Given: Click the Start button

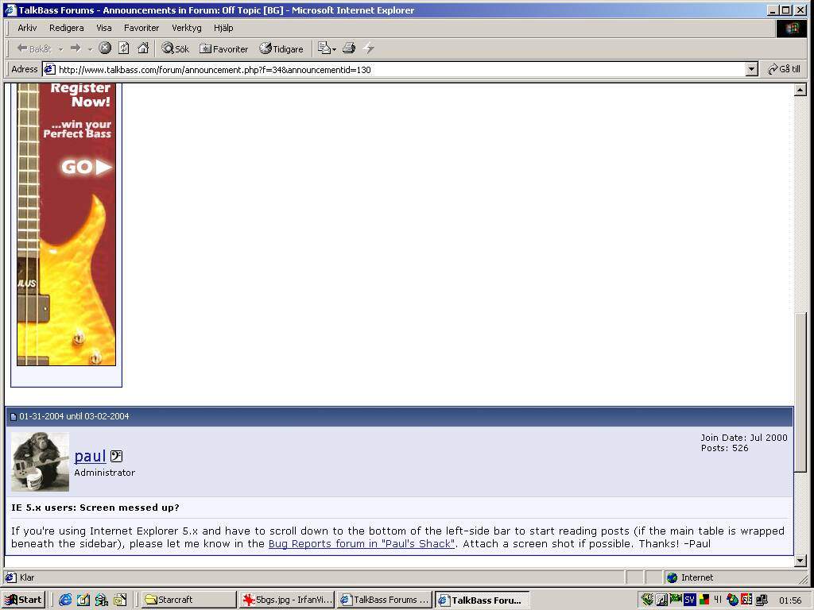Looking at the screenshot, I should pyautogui.click(x=23, y=600).
